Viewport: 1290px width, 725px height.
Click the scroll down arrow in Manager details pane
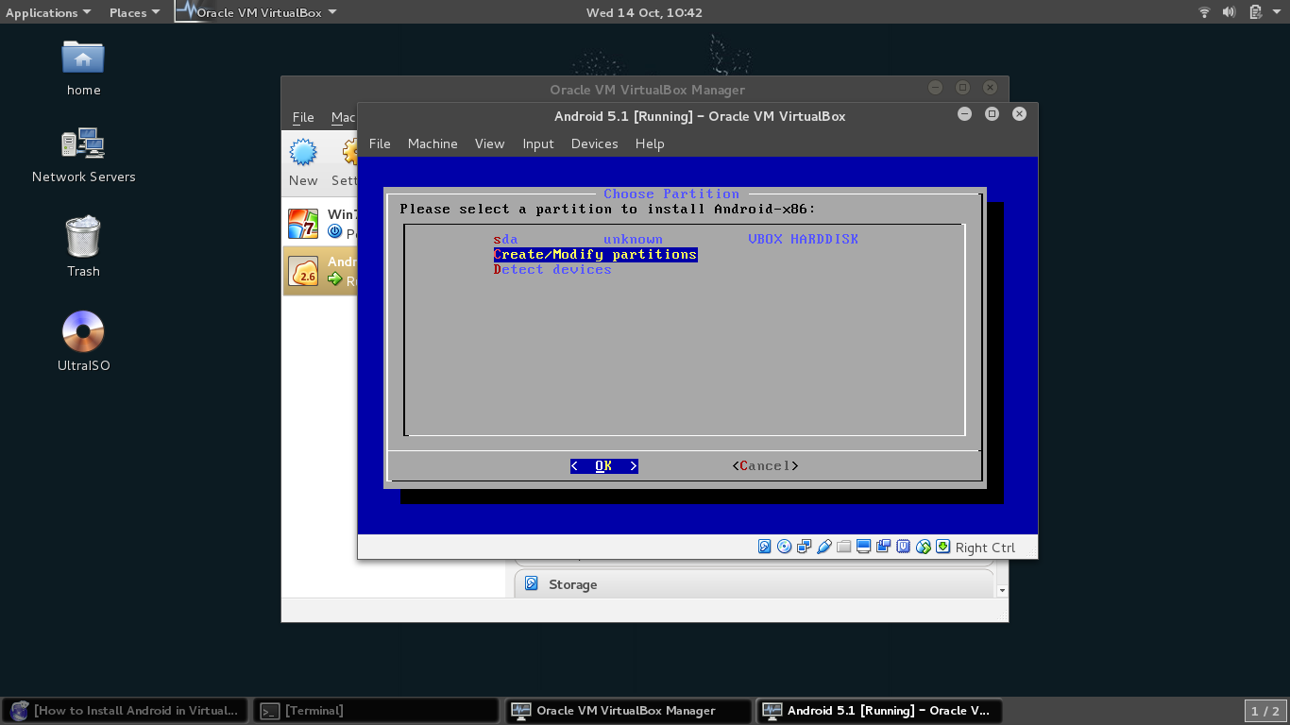point(1002,590)
